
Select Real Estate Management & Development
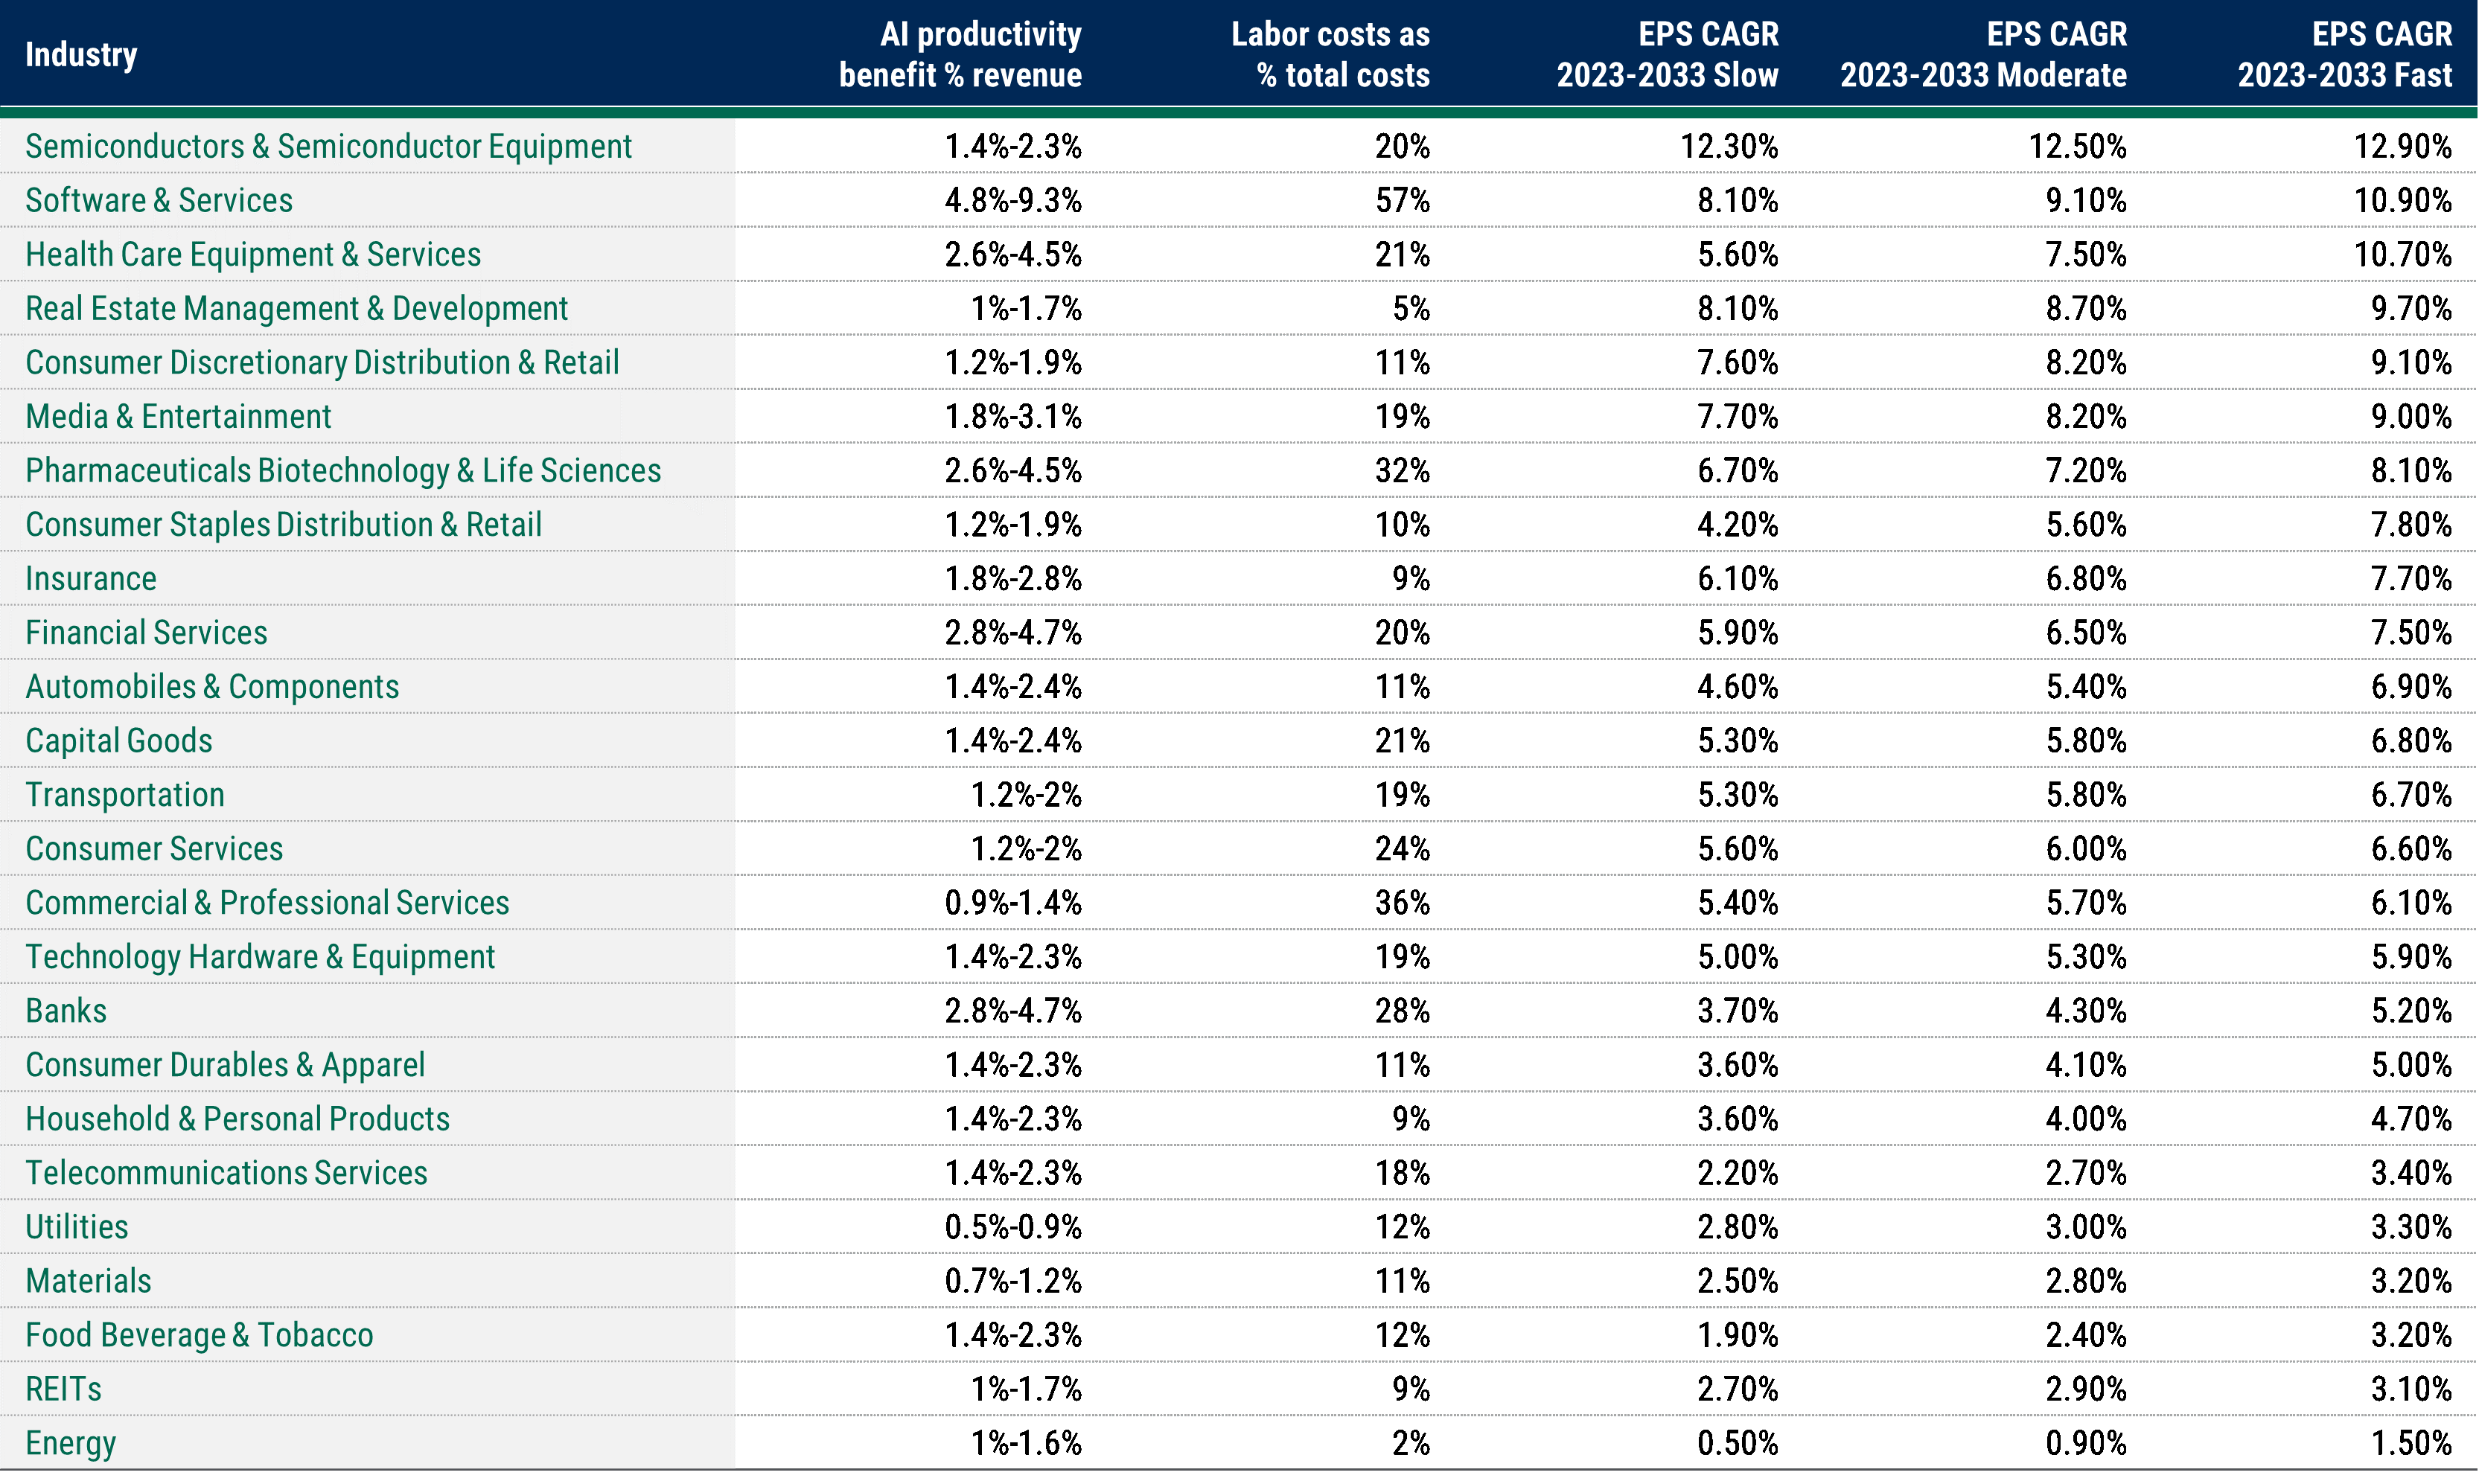[x=296, y=308]
